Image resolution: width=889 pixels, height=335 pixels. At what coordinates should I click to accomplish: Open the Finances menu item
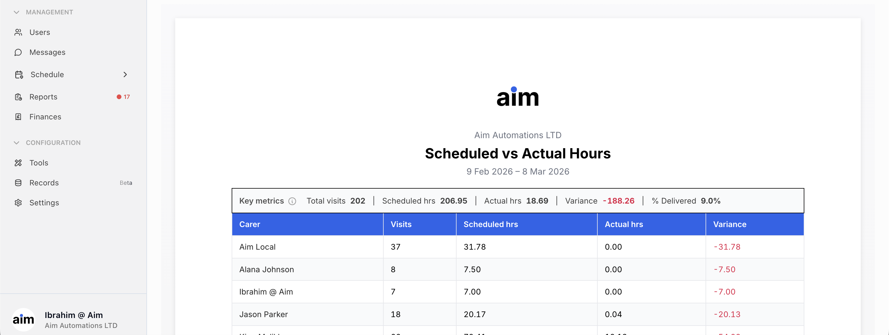tap(45, 117)
